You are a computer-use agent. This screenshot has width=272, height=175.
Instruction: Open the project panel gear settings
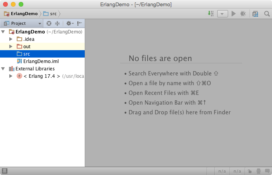pyautogui.click(x=70, y=23)
